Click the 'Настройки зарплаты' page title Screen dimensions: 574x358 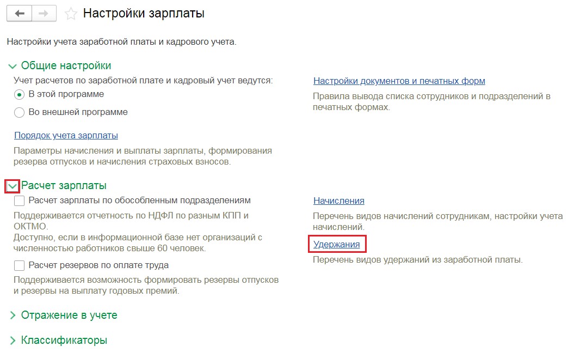144,13
